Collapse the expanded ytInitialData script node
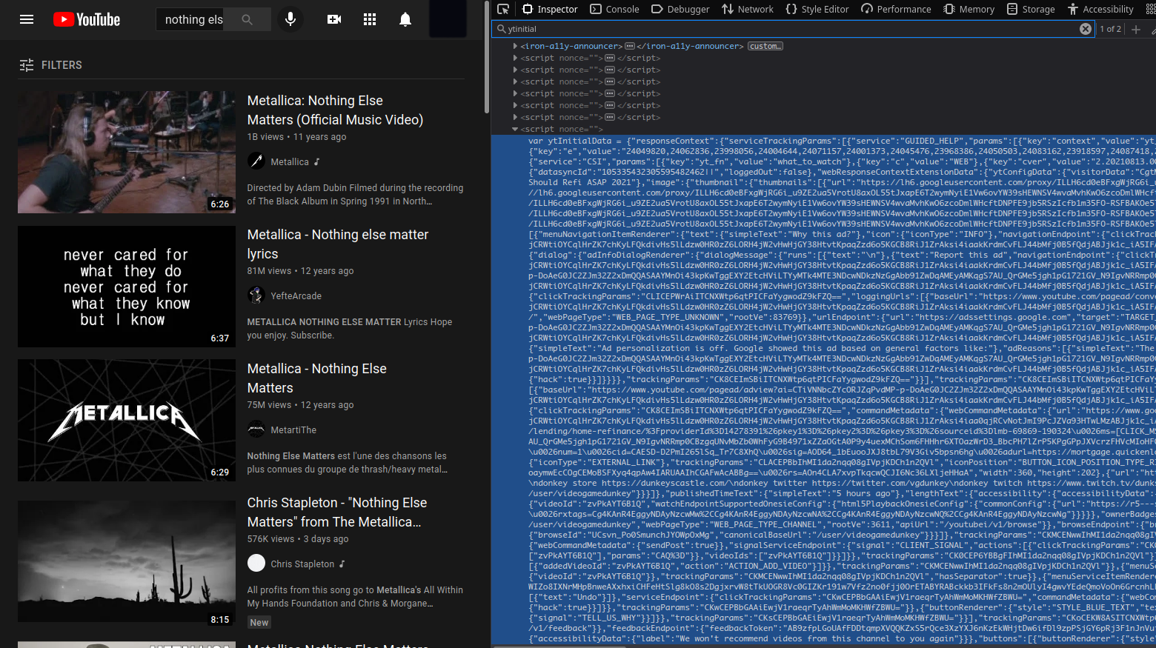The image size is (1156, 648). click(x=514, y=128)
